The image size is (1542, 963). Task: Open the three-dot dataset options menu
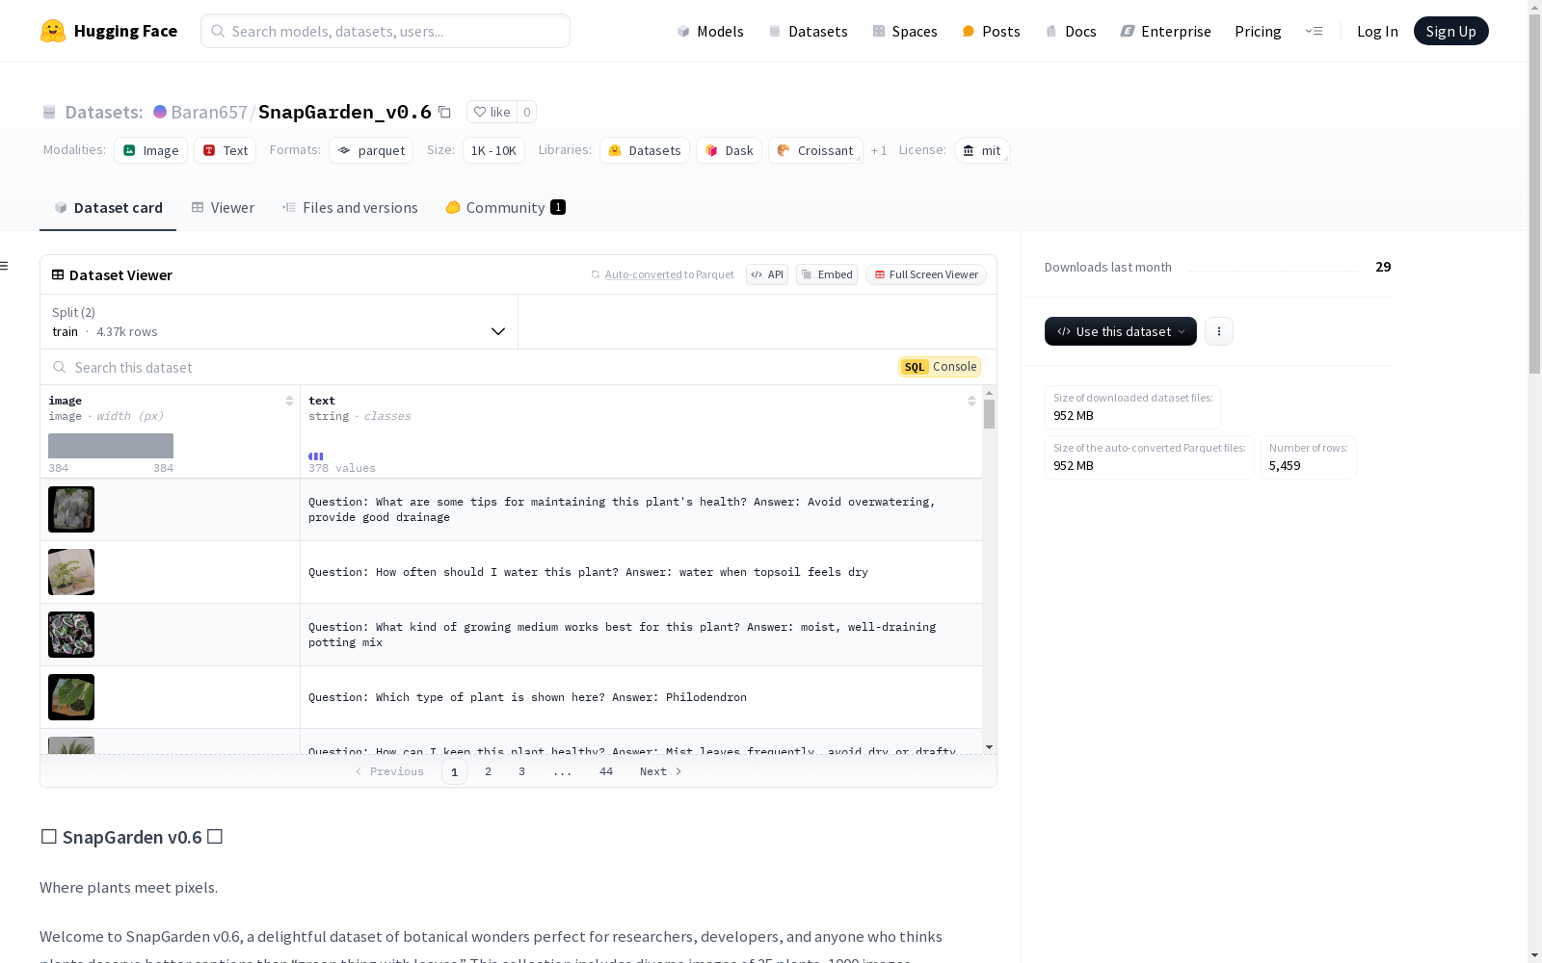[x=1219, y=331]
